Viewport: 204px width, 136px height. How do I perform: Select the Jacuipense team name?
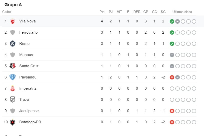point(29,111)
